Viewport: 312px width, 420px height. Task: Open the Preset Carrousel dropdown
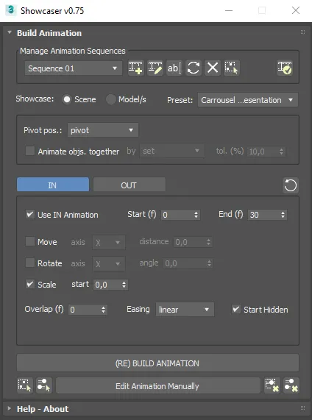(248, 100)
